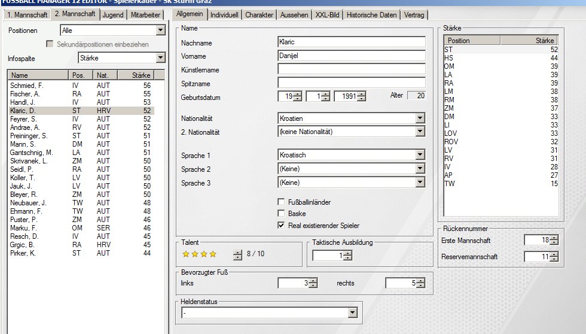This screenshot has width=586, height=334.
Task: Select the ST row in Stärke list
Action: (x=501, y=49)
